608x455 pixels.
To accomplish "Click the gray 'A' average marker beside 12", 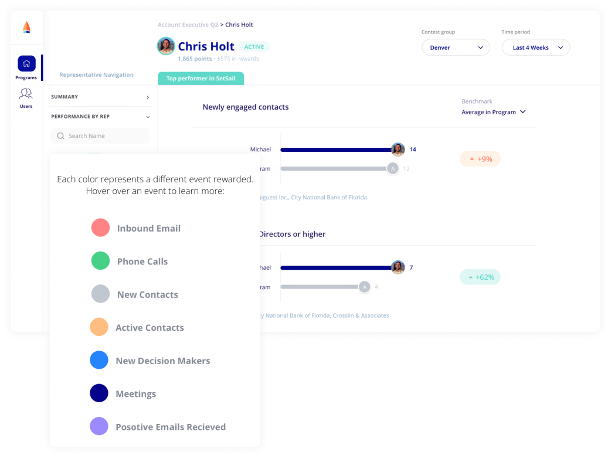I will coord(393,169).
